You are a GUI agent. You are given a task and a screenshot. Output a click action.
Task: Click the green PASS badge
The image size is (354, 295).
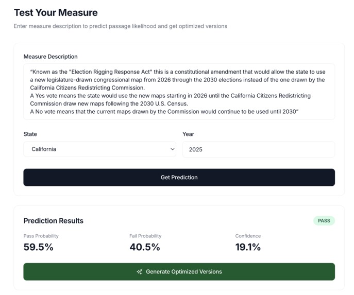click(324, 221)
